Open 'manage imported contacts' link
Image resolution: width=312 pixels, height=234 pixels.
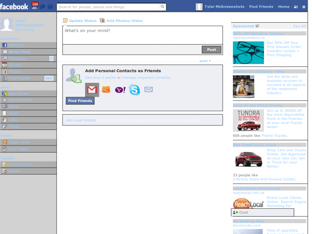pos(146,77)
